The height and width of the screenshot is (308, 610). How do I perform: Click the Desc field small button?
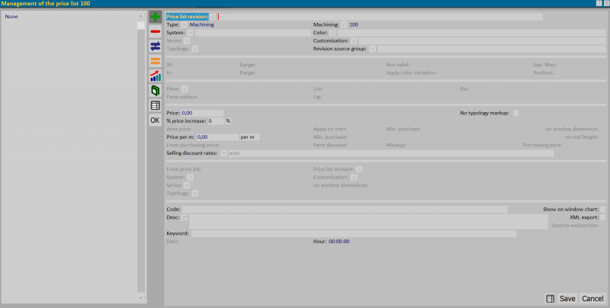pos(185,218)
